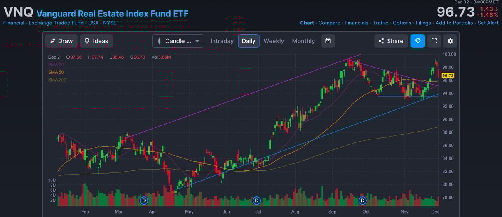Share the chart
Image resolution: width=502 pixels, height=217 pixels.
coord(391,41)
